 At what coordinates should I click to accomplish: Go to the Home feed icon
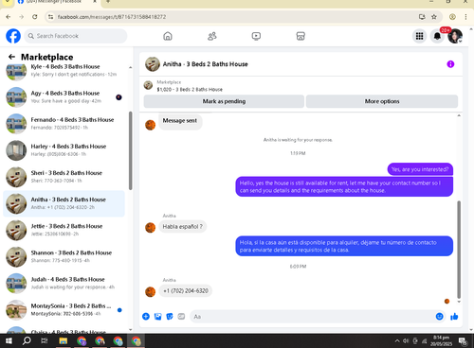pyautogui.click(x=168, y=36)
